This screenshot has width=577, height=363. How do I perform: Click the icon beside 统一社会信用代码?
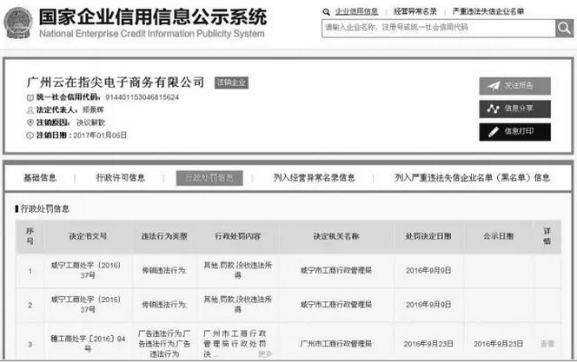30,97
